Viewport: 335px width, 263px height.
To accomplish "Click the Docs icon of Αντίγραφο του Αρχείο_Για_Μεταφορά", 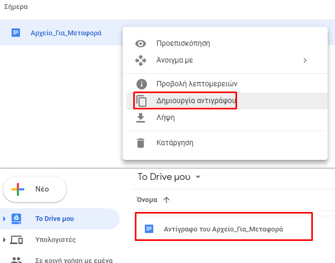I will [149, 229].
